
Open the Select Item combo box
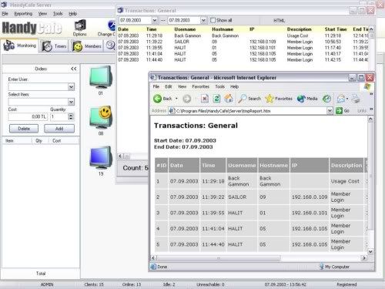point(71,102)
